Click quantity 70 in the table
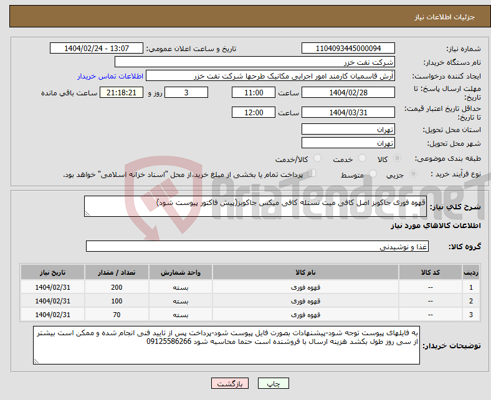This screenshot has height=400, width=491. tap(117, 315)
